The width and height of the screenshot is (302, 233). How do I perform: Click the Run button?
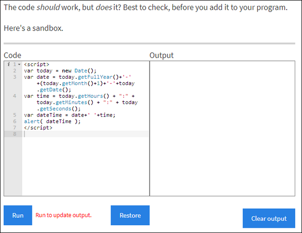(x=18, y=215)
